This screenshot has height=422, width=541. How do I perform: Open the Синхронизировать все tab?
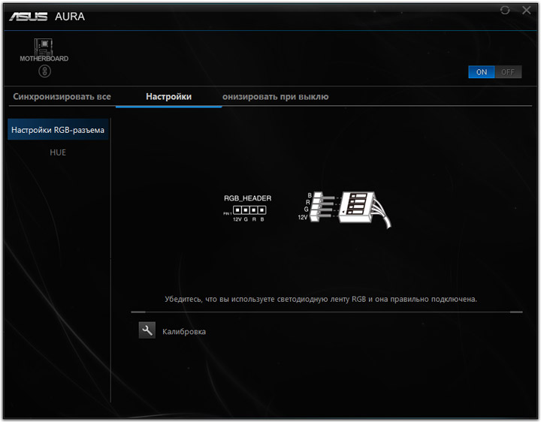tap(62, 97)
